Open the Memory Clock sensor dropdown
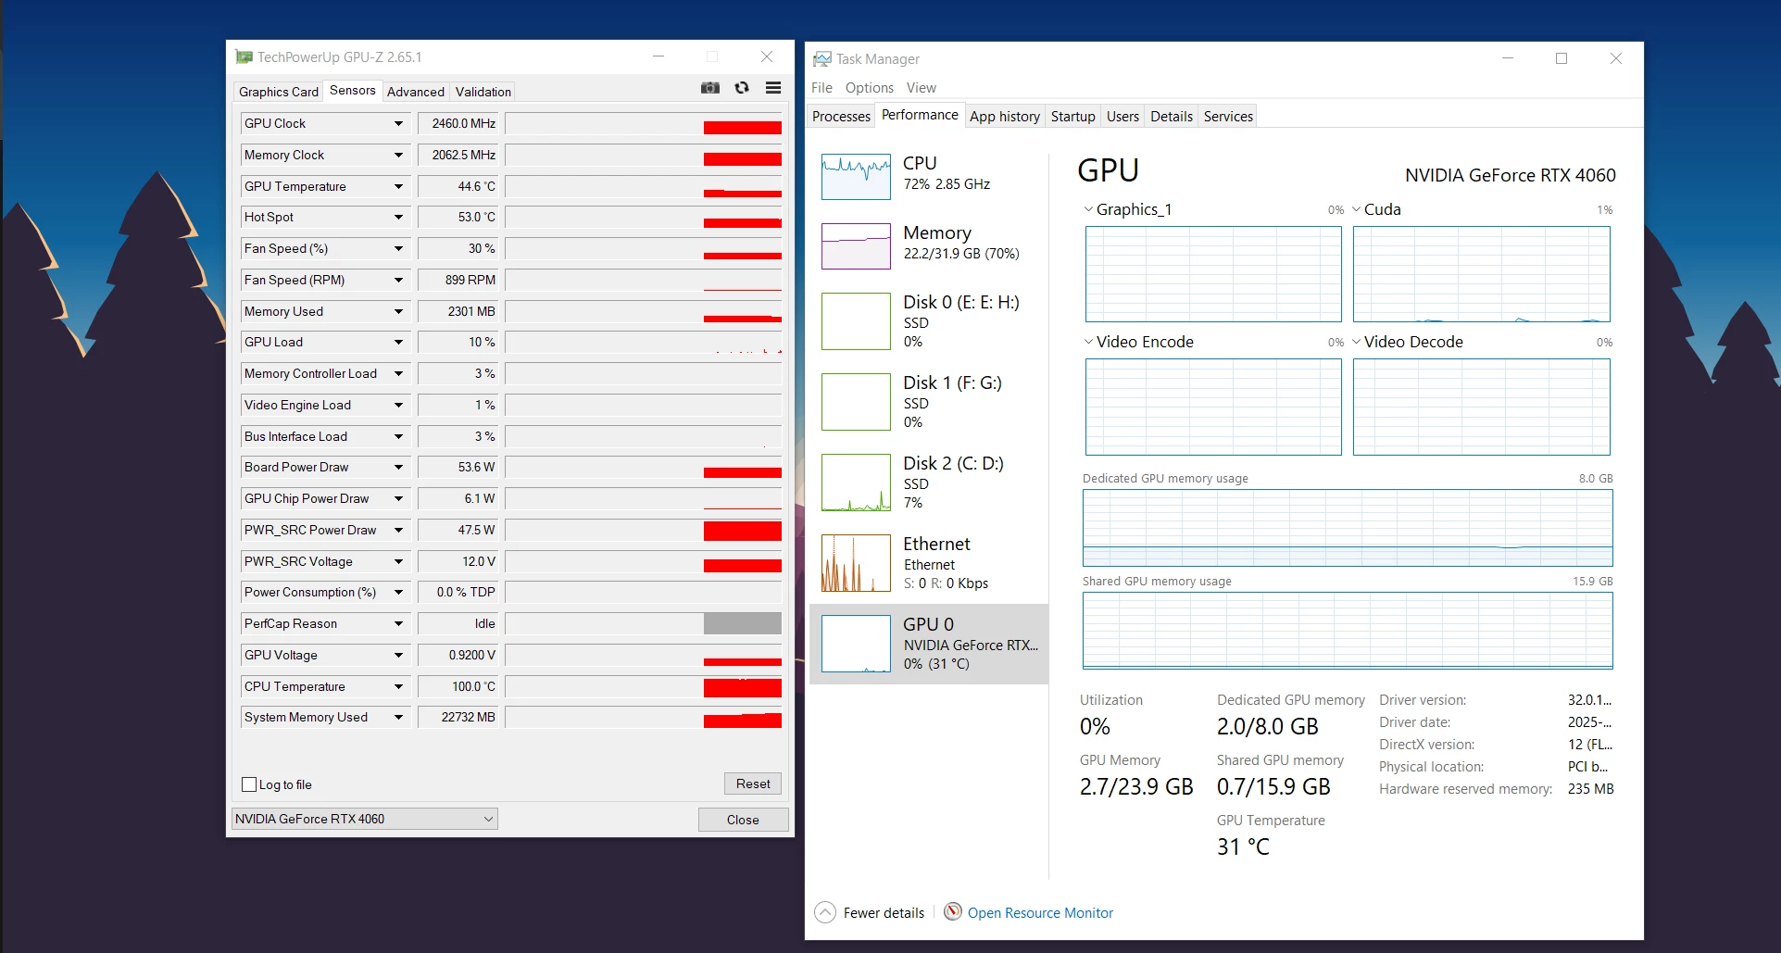Image resolution: width=1781 pixels, height=953 pixels. (398, 155)
